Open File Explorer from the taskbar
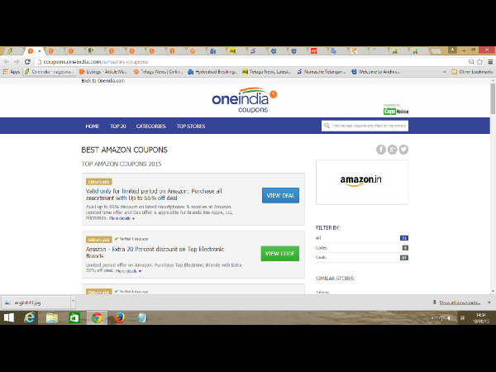The image size is (496, 372). pos(52,317)
